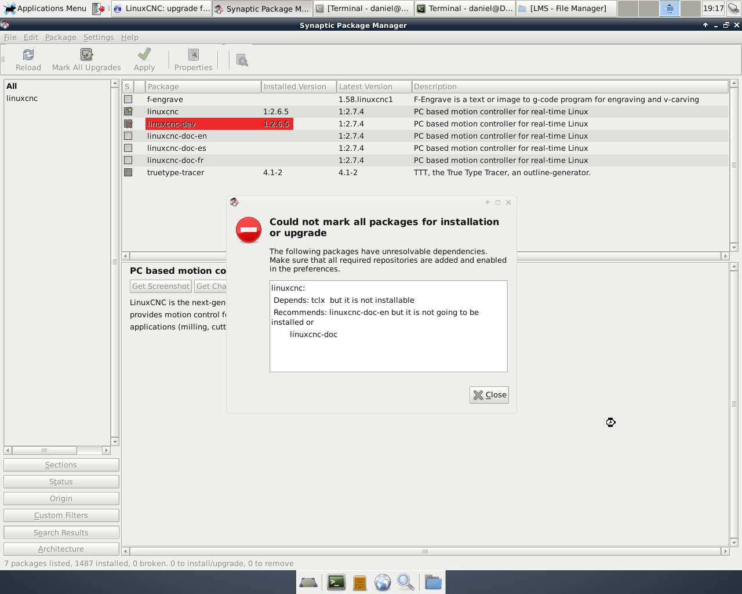Click the down arrow of package list scrollbar
742x594 pixels.
734,248
